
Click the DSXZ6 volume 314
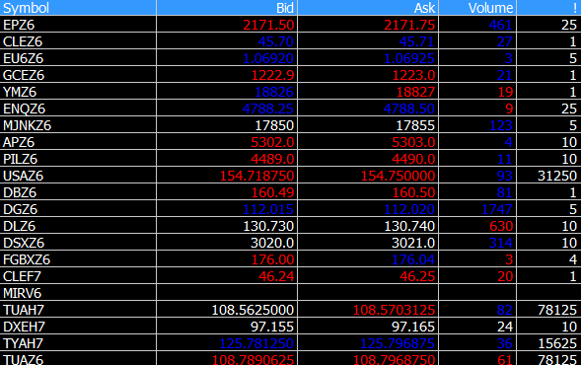pyautogui.click(x=501, y=243)
